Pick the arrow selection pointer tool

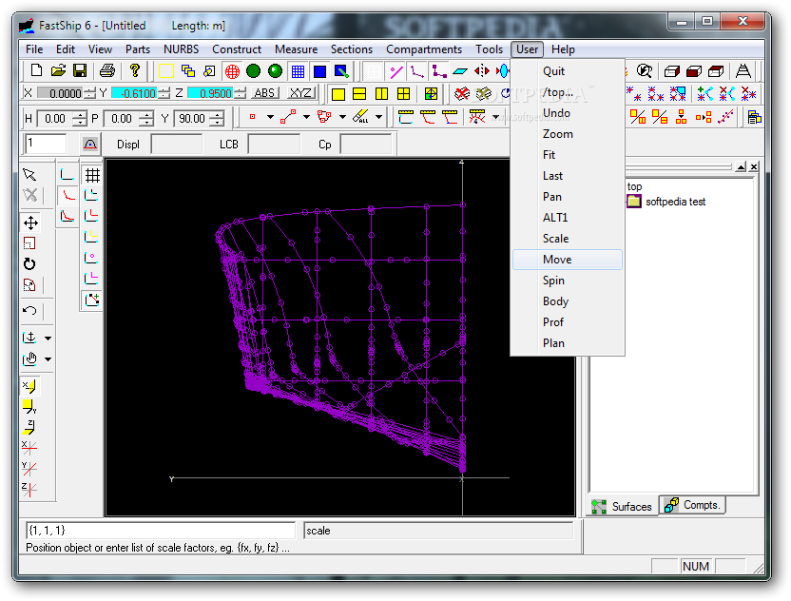(x=29, y=175)
